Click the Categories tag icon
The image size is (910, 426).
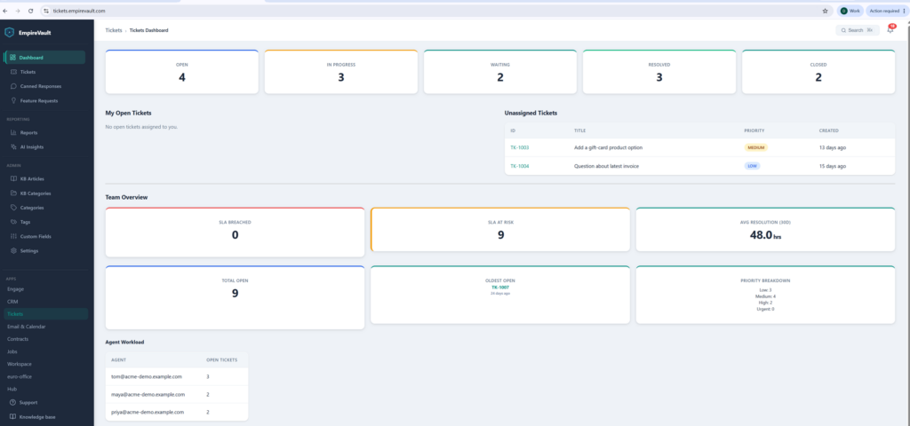point(14,208)
